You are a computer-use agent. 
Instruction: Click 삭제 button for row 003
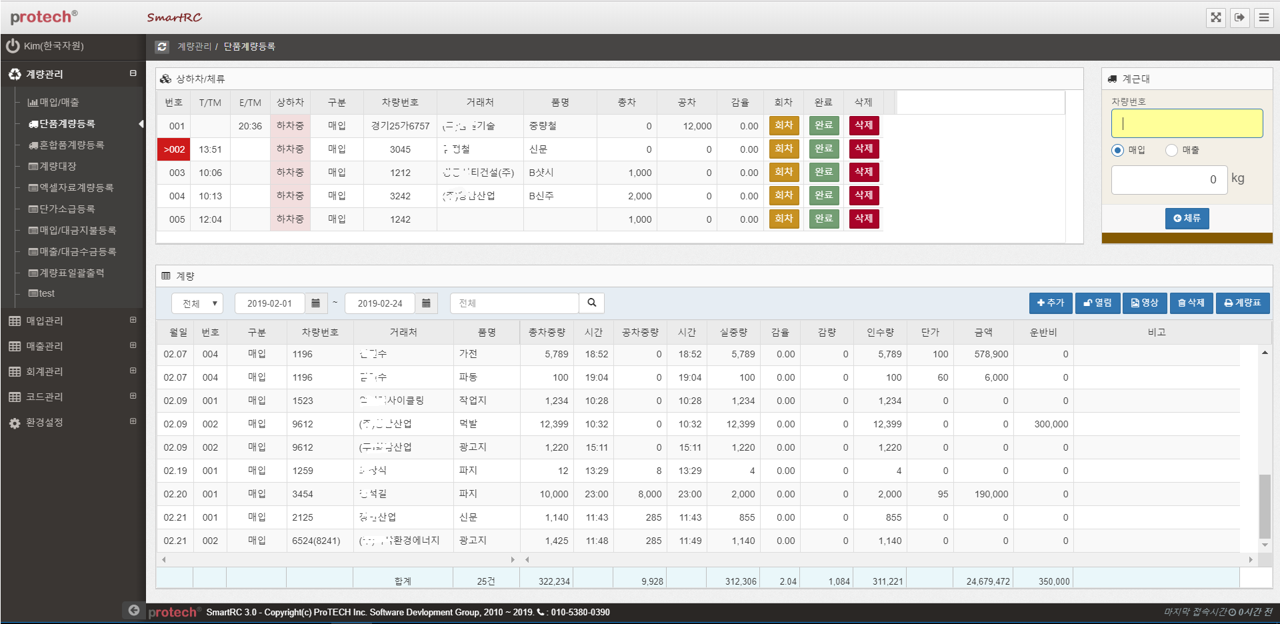863,172
